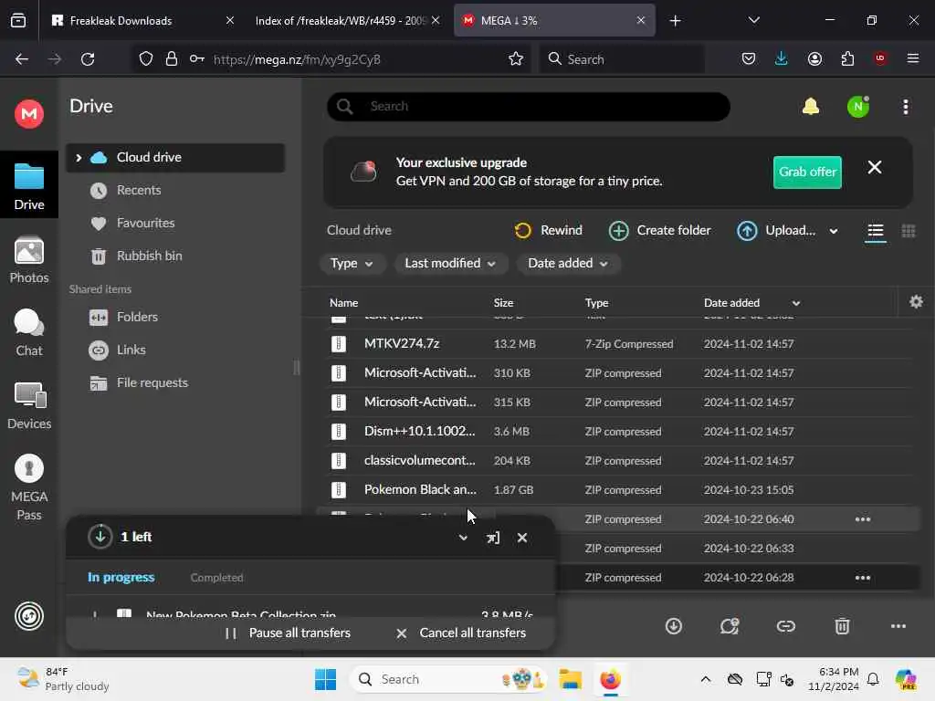Image resolution: width=935 pixels, height=701 pixels.
Task: Switch to the In progress tab
Action: pos(121,577)
